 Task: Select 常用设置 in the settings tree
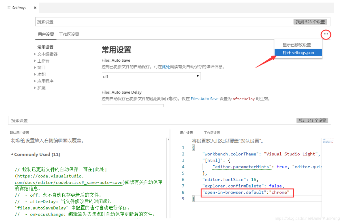45,47
